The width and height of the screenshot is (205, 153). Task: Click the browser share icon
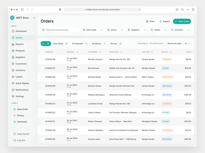pos(182,9)
